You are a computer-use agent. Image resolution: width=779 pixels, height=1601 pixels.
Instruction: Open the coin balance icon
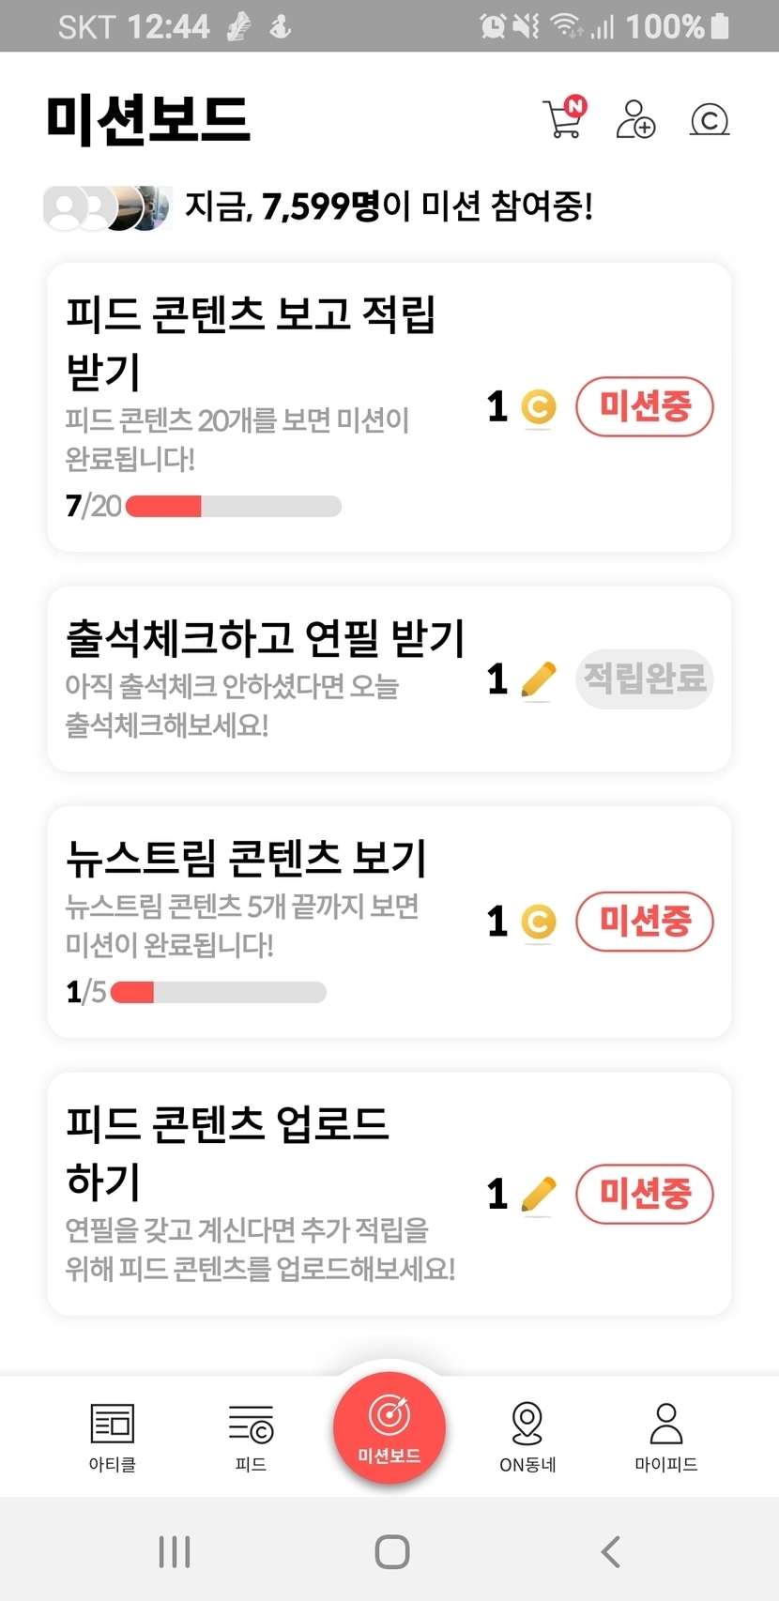click(710, 119)
